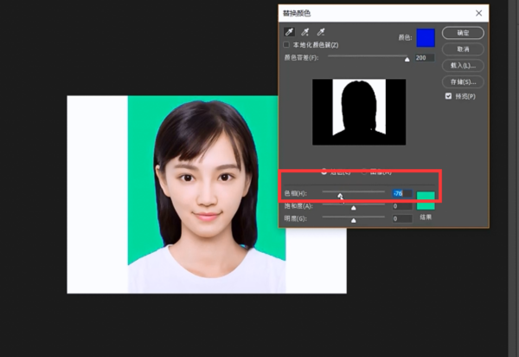Enable the 本地化颜色簇 checkbox
519x357 pixels.
tap(287, 44)
